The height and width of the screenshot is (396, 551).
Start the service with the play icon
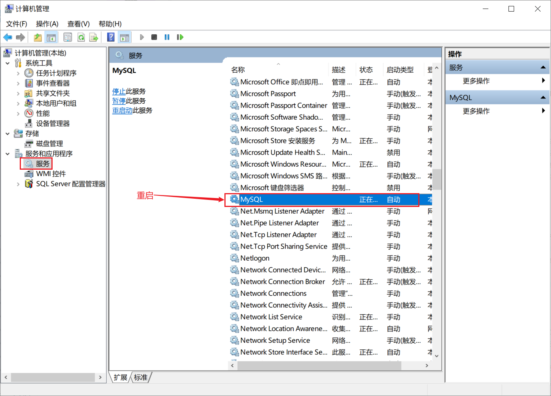142,37
